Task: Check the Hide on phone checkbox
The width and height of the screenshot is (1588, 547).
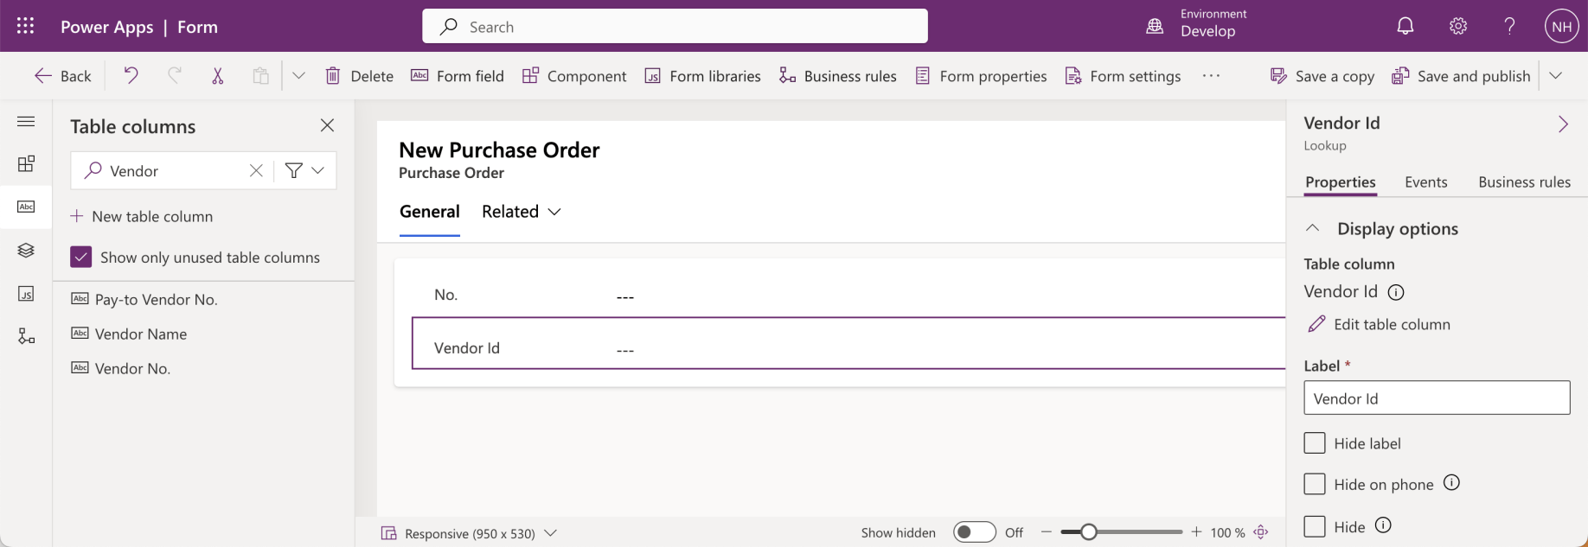Action: pyautogui.click(x=1315, y=484)
